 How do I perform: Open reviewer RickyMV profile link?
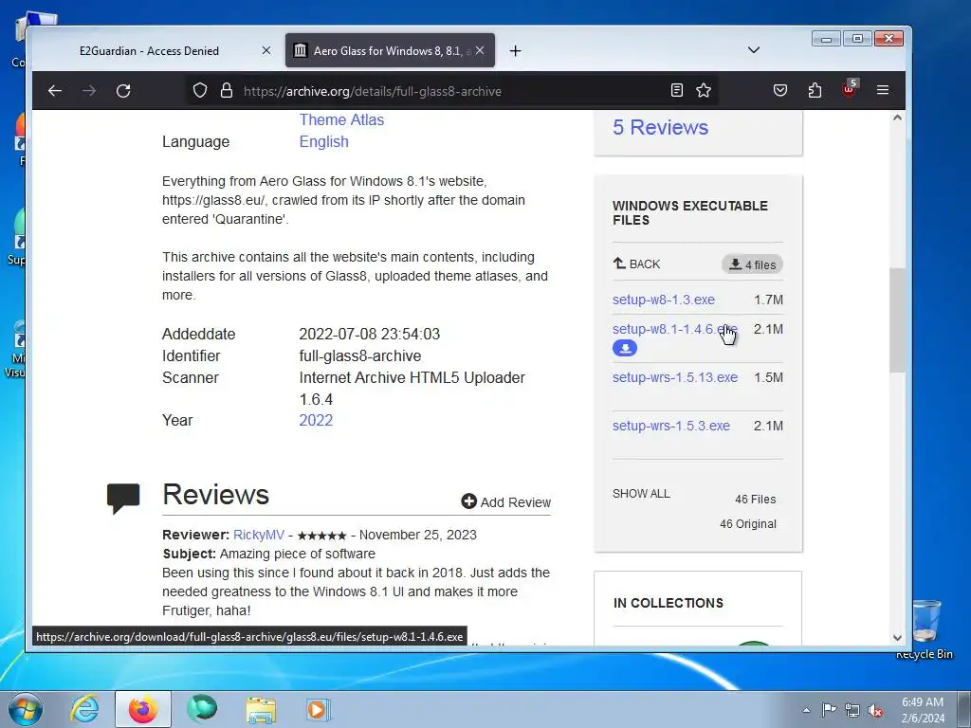click(259, 535)
